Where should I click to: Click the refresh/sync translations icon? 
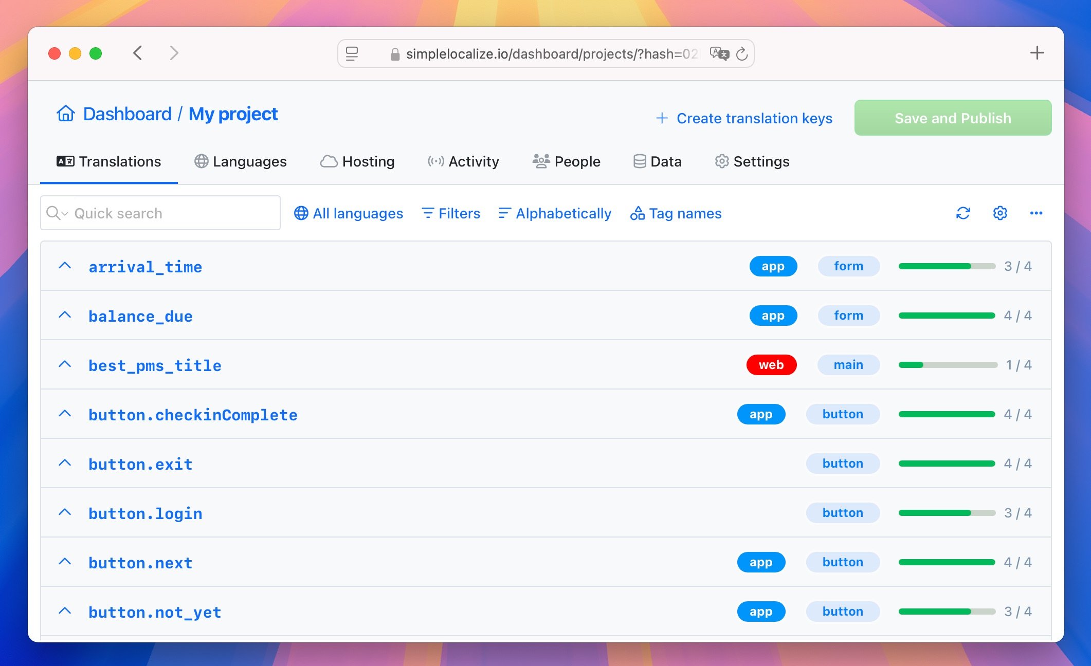coord(962,213)
